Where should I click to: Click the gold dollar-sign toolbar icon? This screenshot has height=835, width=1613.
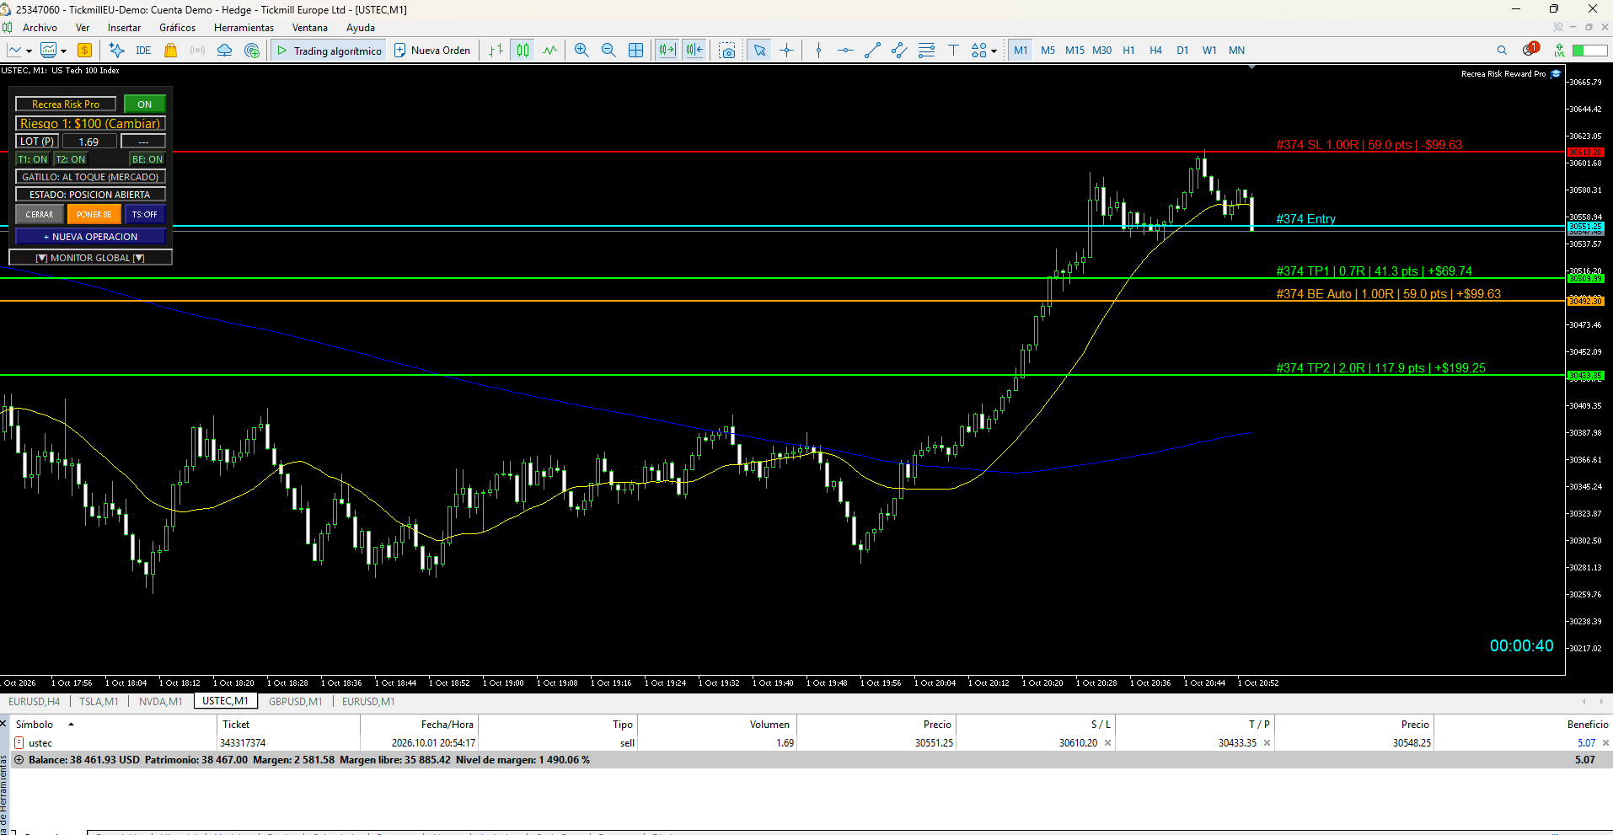click(x=84, y=51)
